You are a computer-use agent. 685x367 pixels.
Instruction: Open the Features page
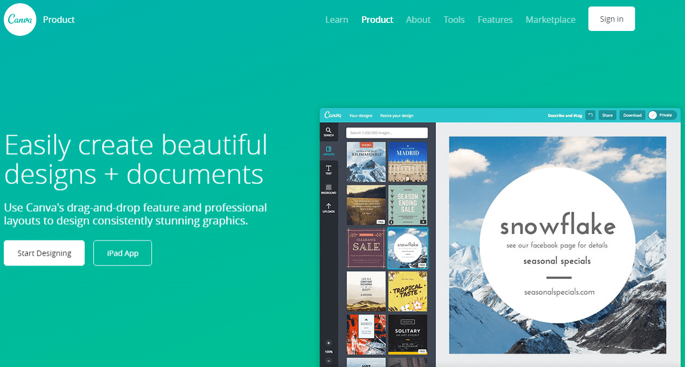tap(494, 20)
